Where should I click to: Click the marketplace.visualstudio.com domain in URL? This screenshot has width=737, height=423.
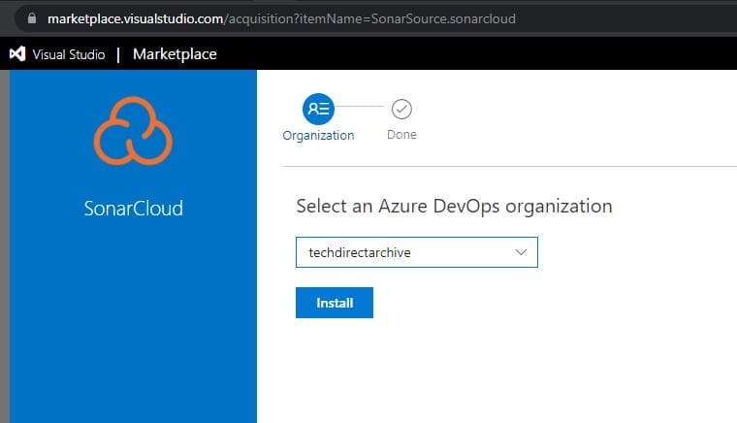[x=134, y=18]
